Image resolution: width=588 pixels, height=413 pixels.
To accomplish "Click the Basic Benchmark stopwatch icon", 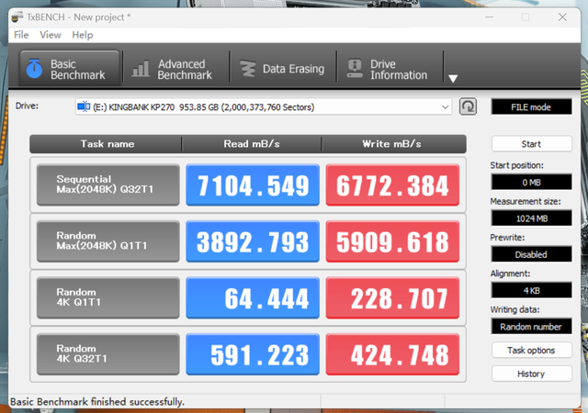I will [x=34, y=69].
